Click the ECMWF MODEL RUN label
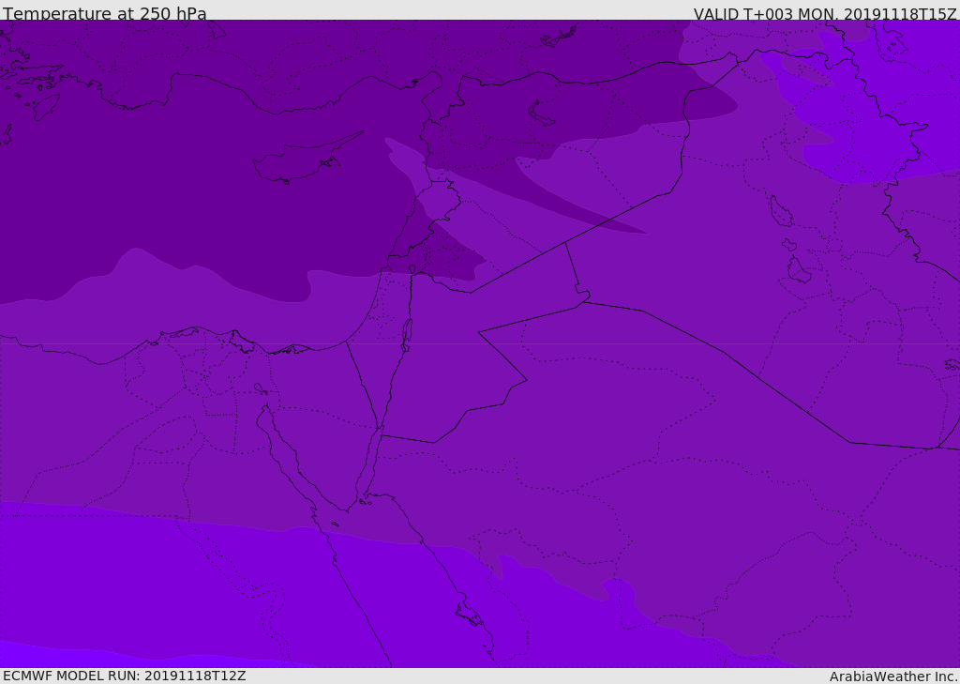 pyautogui.click(x=125, y=676)
